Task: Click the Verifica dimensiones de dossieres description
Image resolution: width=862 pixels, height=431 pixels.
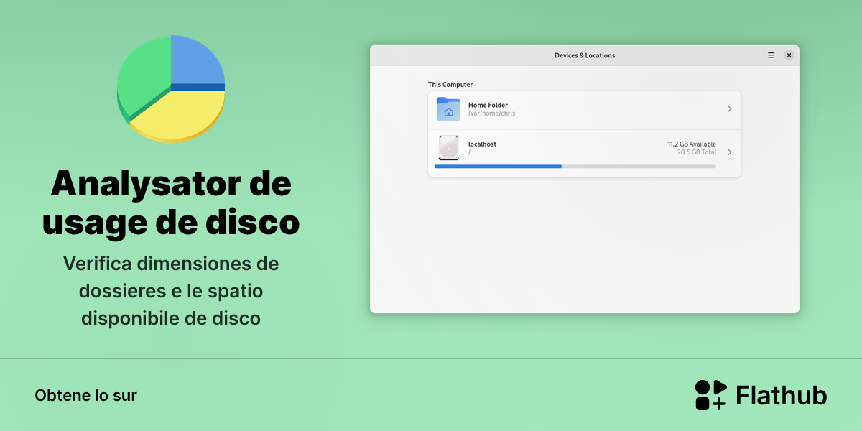Action: pyautogui.click(x=171, y=290)
